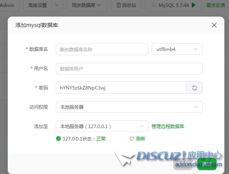Click the recycle bin trash icon
Viewport: 229px width, 174px height.
click(x=119, y=5)
